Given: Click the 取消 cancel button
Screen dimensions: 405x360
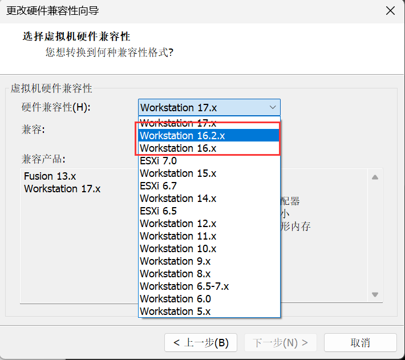Looking at the screenshot, I should click(x=361, y=343).
